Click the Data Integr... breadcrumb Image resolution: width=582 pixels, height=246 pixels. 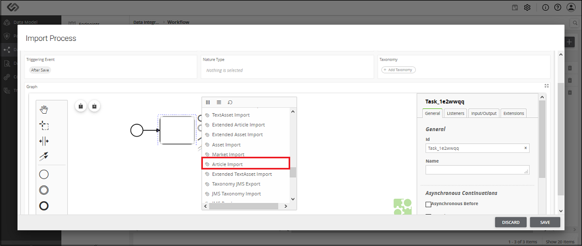click(146, 22)
